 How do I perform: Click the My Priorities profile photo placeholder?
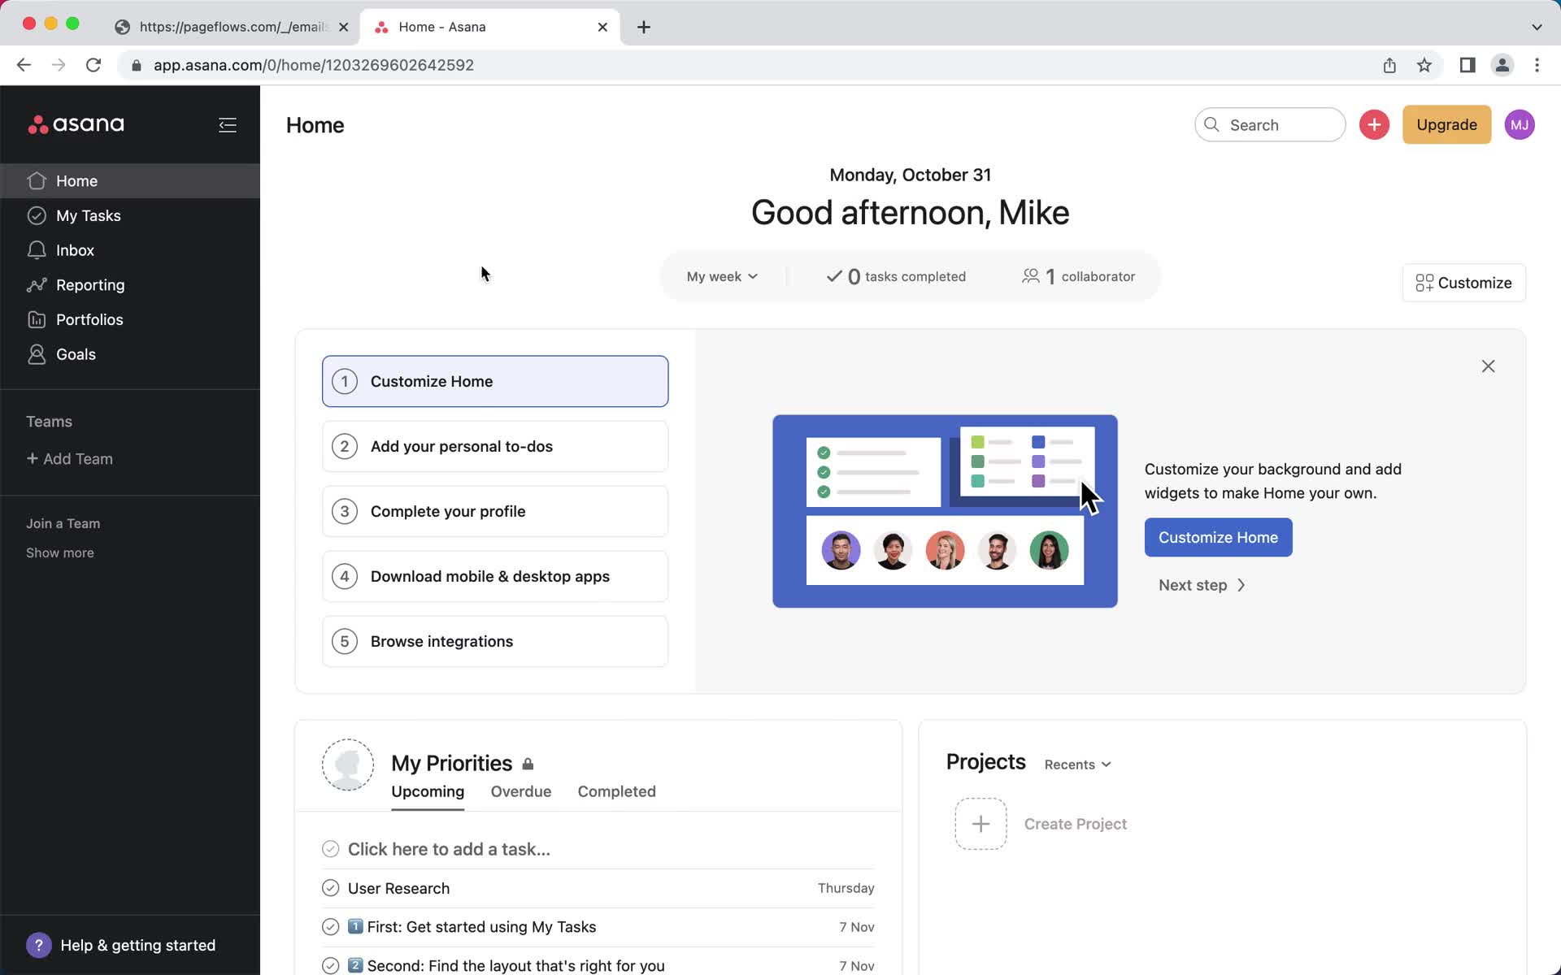348,765
